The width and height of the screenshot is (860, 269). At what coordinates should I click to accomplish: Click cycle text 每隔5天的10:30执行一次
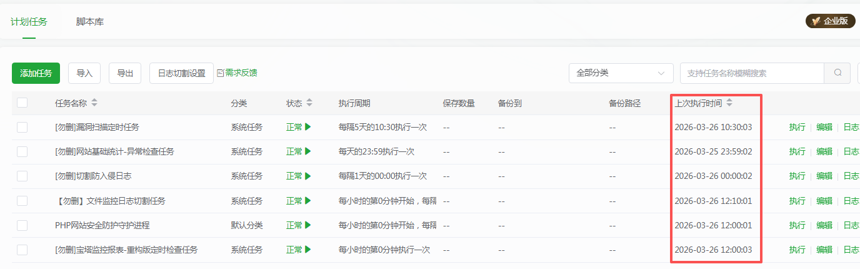pyautogui.click(x=382, y=127)
